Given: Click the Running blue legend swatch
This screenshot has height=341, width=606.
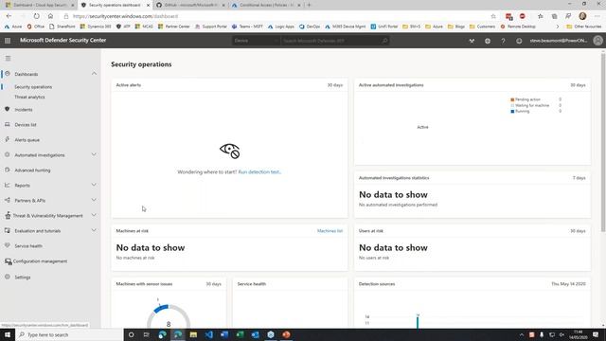Looking at the screenshot, I should (512, 112).
